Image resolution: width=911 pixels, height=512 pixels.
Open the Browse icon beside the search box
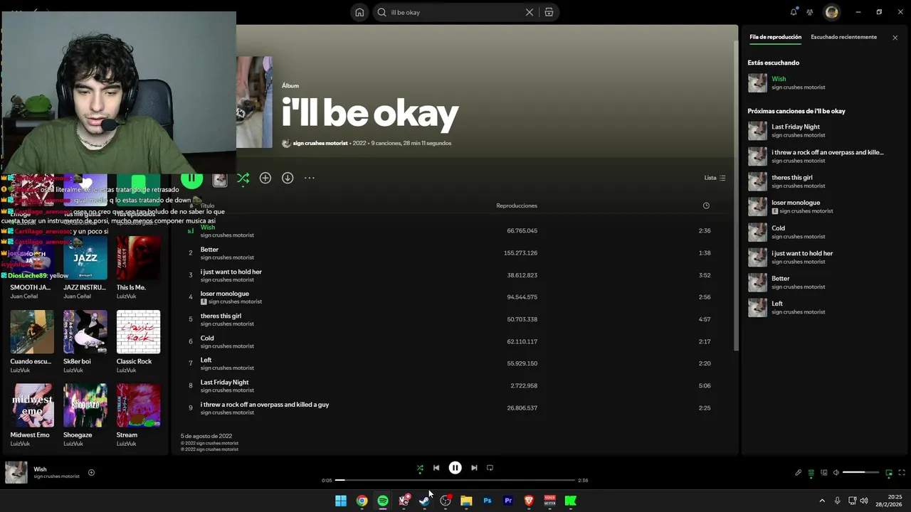[x=549, y=12]
